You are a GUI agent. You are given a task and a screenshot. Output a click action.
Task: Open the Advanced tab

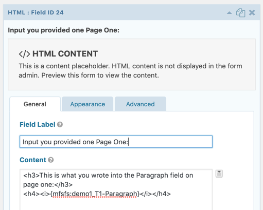coord(141,104)
